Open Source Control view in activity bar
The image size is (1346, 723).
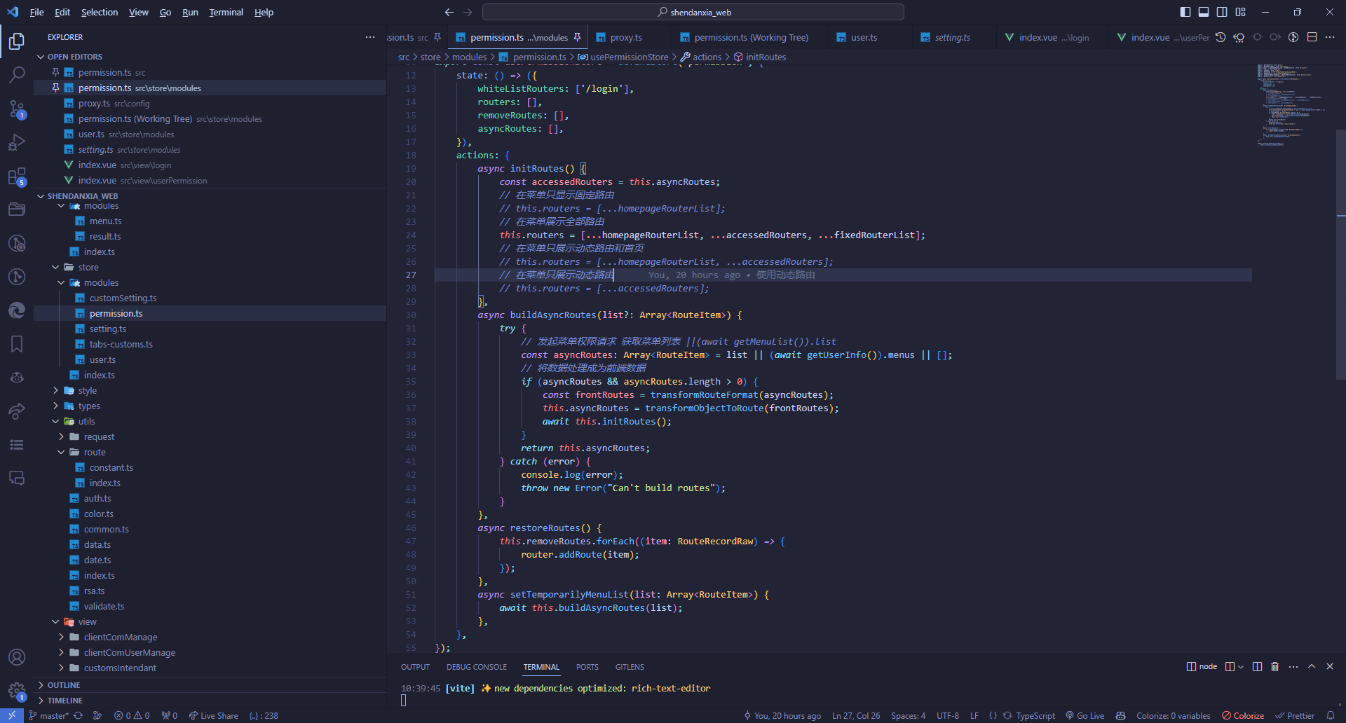(x=17, y=109)
